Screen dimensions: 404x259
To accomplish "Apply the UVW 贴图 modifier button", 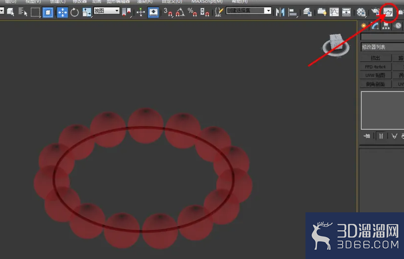I will [375, 75].
